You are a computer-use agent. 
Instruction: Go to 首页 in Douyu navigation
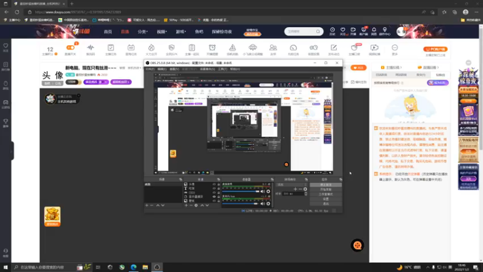point(108,31)
